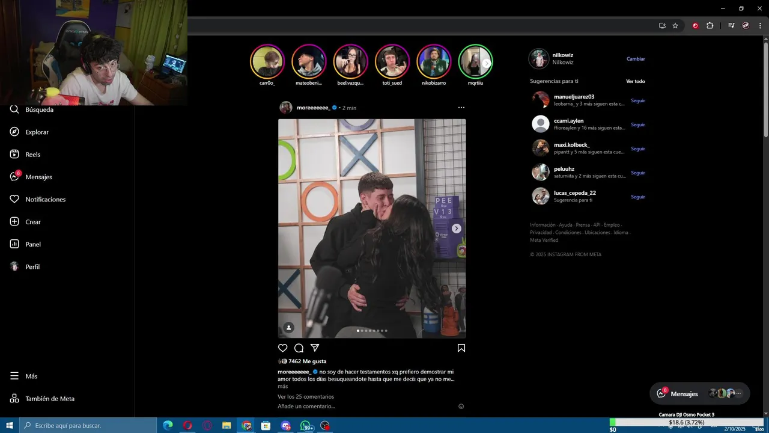Click Ver todo in suggestions
Image resolution: width=769 pixels, height=433 pixels.
tap(636, 81)
